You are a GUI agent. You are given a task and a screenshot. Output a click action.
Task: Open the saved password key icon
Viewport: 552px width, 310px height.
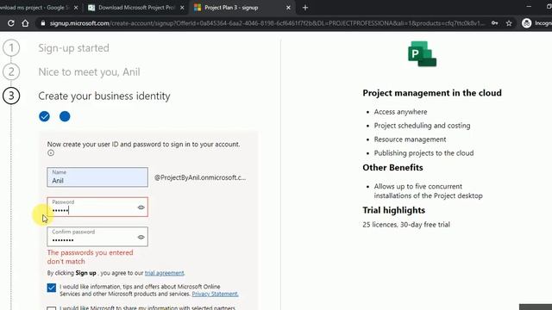[494, 23]
